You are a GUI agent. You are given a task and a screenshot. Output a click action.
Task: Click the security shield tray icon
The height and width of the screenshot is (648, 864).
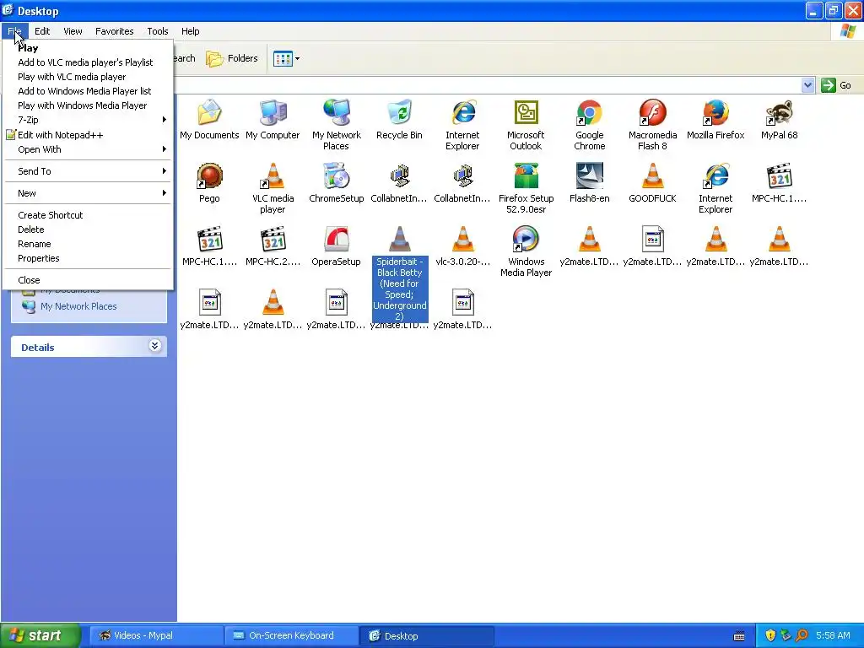[770, 635]
